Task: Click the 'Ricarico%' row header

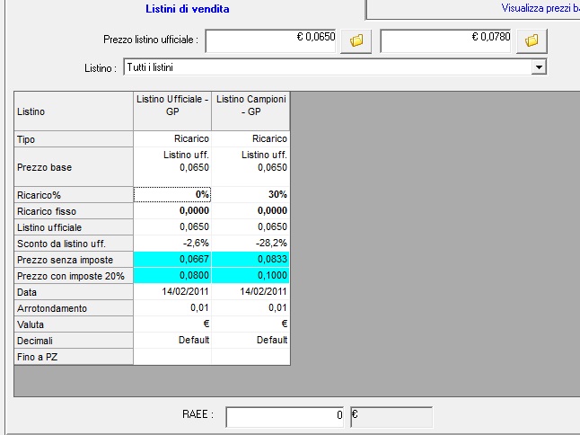Action: click(74, 195)
